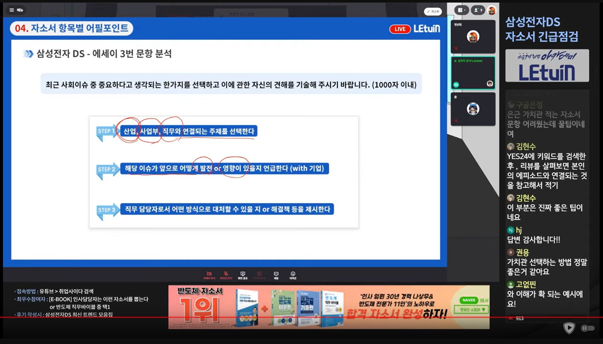This screenshot has height=344, width=603.
Task: Click the hj chat username
Action: pos(518,230)
